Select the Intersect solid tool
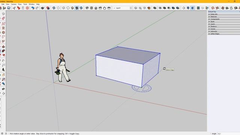Image resolution: width=240 pixels, height=135 pixels. click(160, 8)
